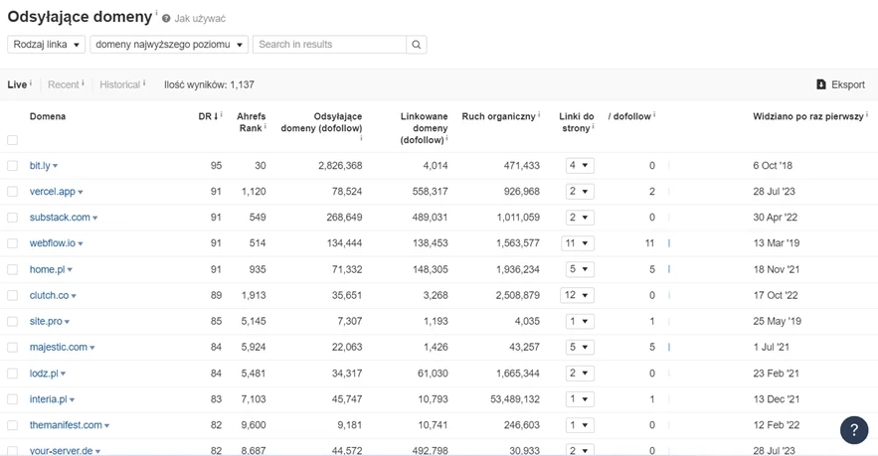Open links dropdown in lodz.pl row
Image resolution: width=878 pixels, height=456 pixels.
pos(580,374)
